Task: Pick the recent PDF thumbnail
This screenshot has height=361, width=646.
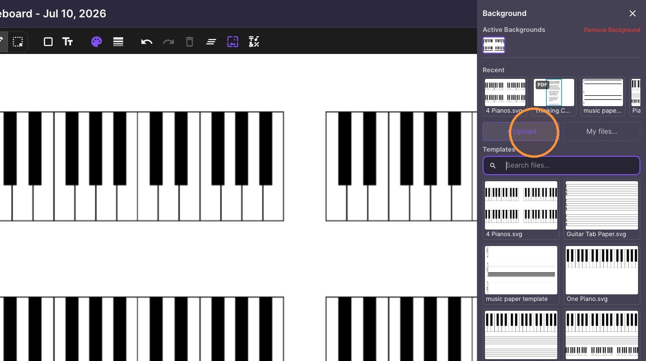Action: tap(554, 97)
